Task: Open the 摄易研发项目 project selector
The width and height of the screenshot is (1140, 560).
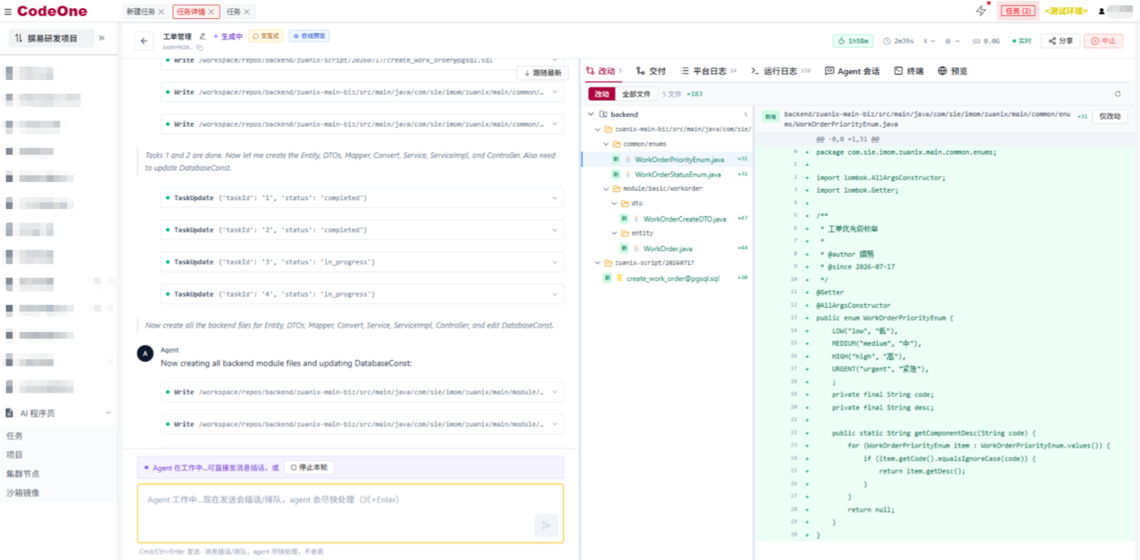Action: click(52, 39)
